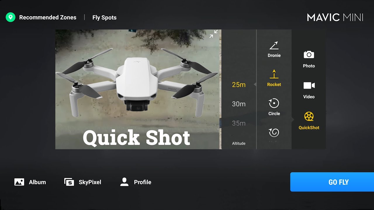Open Recommended Zones

point(48,17)
